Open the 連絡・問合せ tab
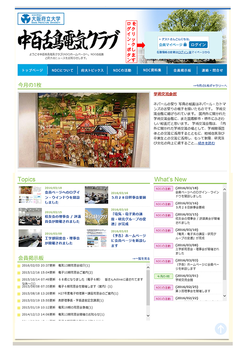This screenshot has height=349, width=246. [212, 70]
